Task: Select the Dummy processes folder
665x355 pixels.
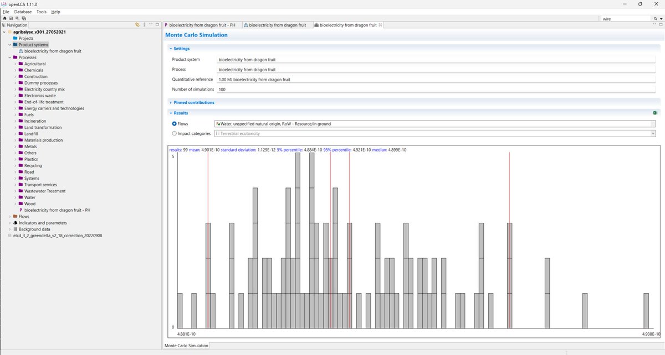Action: [41, 83]
